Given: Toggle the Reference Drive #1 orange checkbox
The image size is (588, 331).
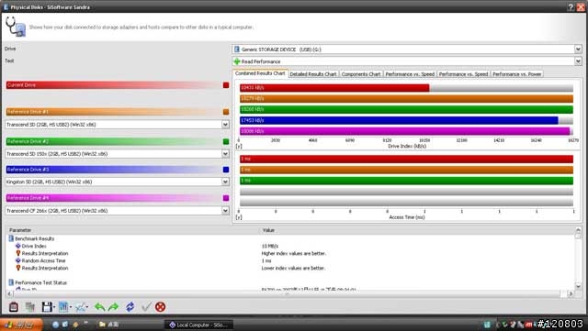Looking at the screenshot, I should coord(226,112).
